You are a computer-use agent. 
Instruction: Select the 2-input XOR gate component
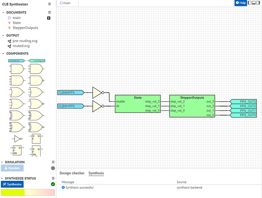pyautogui.click(x=17, y=116)
